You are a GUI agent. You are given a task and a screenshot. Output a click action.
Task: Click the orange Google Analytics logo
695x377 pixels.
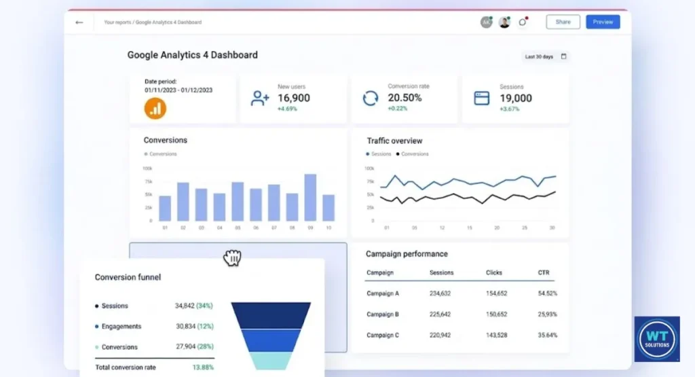(155, 108)
